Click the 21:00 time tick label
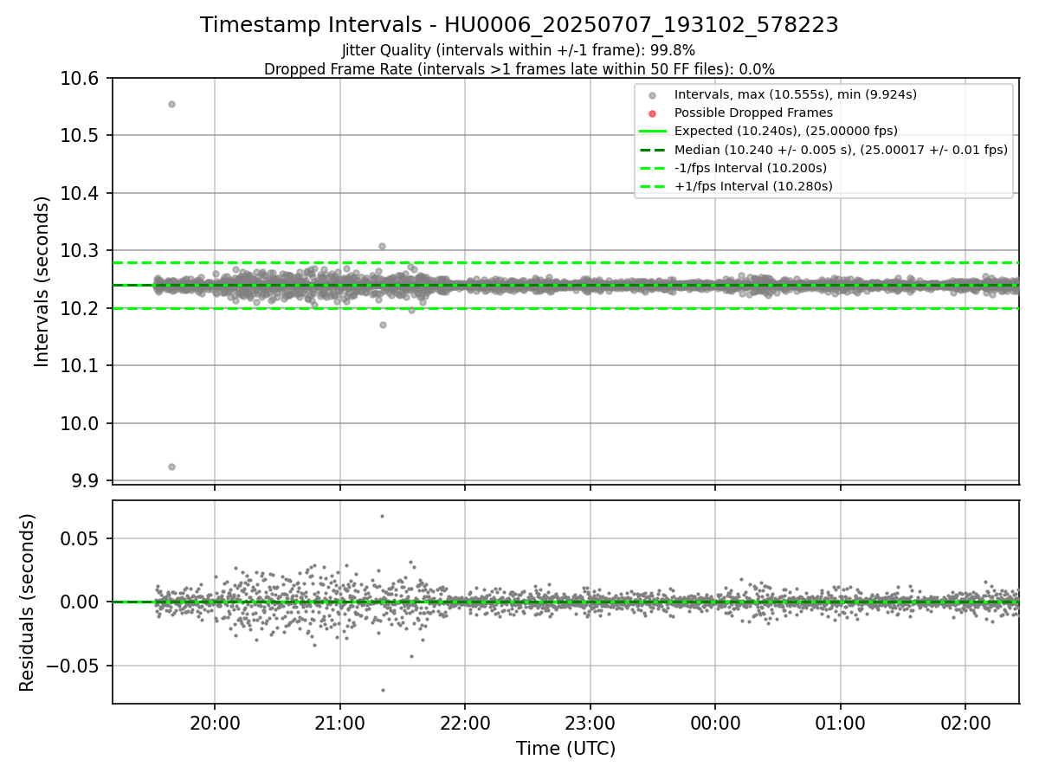The image size is (1039, 779). coord(339,723)
